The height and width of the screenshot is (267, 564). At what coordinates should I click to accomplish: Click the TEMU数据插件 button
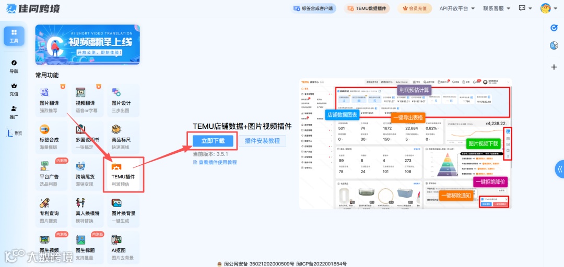367,8
